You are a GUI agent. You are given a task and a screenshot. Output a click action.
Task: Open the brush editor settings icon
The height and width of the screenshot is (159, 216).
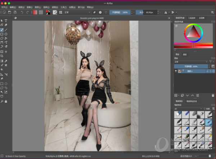[55, 12]
